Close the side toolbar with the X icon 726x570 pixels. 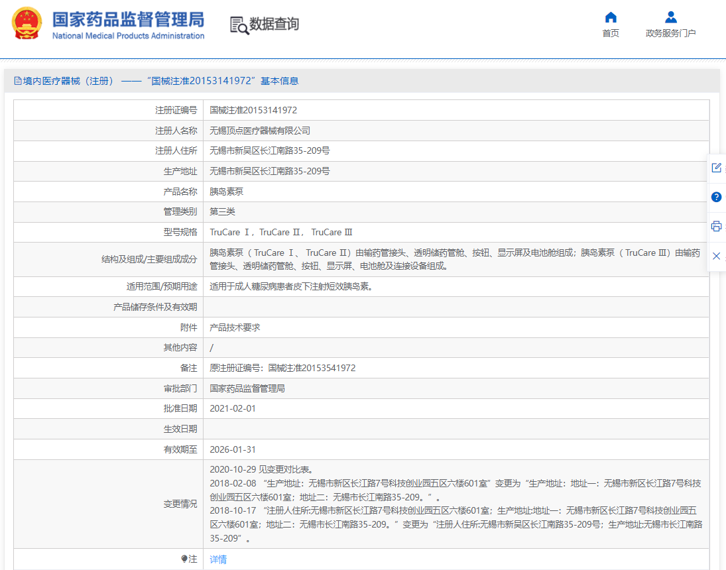tap(716, 256)
